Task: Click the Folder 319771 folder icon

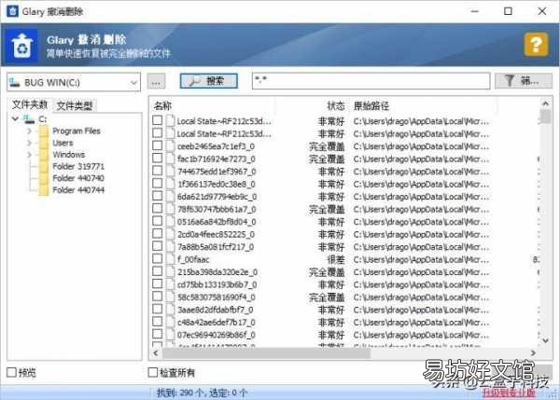Action: pos(44,166)
